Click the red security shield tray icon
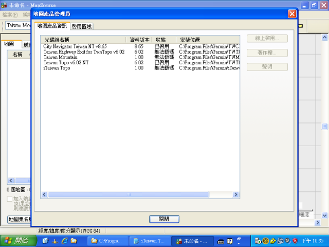This screenshot has height=247, width=329. [x=295, y=241]
